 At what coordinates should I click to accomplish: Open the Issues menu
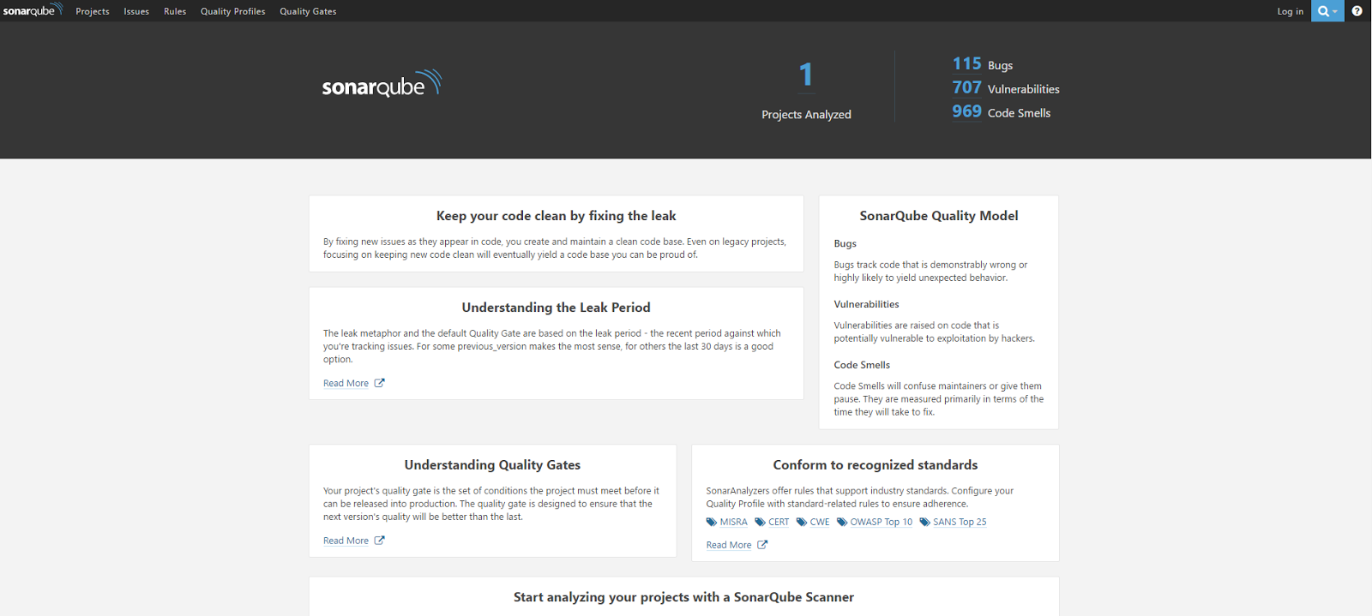(136, 11)
